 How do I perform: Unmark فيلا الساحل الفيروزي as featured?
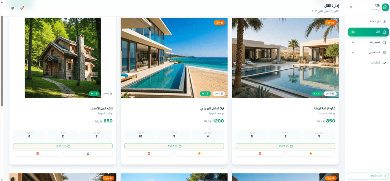coord(199,154)
